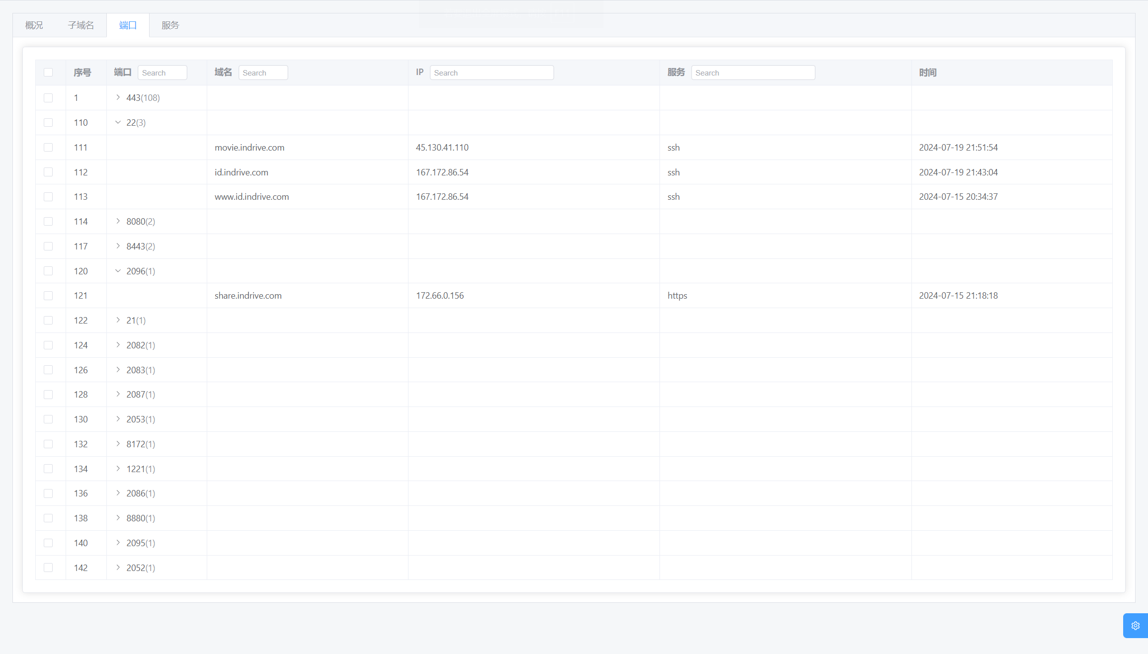Expand the 443(108) port group

coord(118,98)
